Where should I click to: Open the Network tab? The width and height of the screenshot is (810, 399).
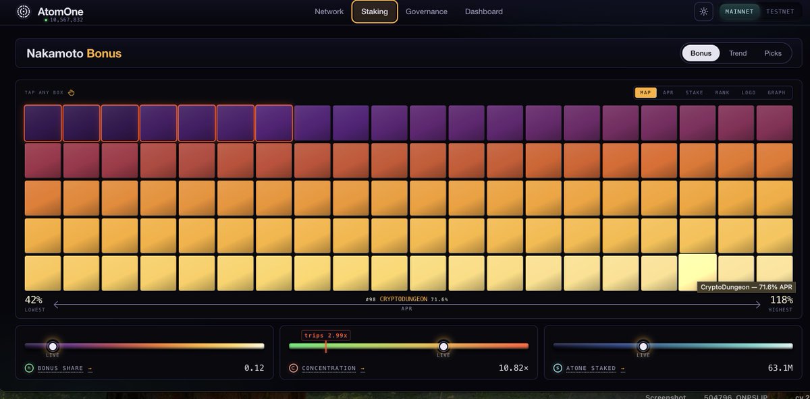(x=329, y=11)
